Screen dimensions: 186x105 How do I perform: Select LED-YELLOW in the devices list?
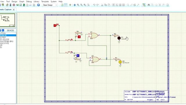click(8, 39)
